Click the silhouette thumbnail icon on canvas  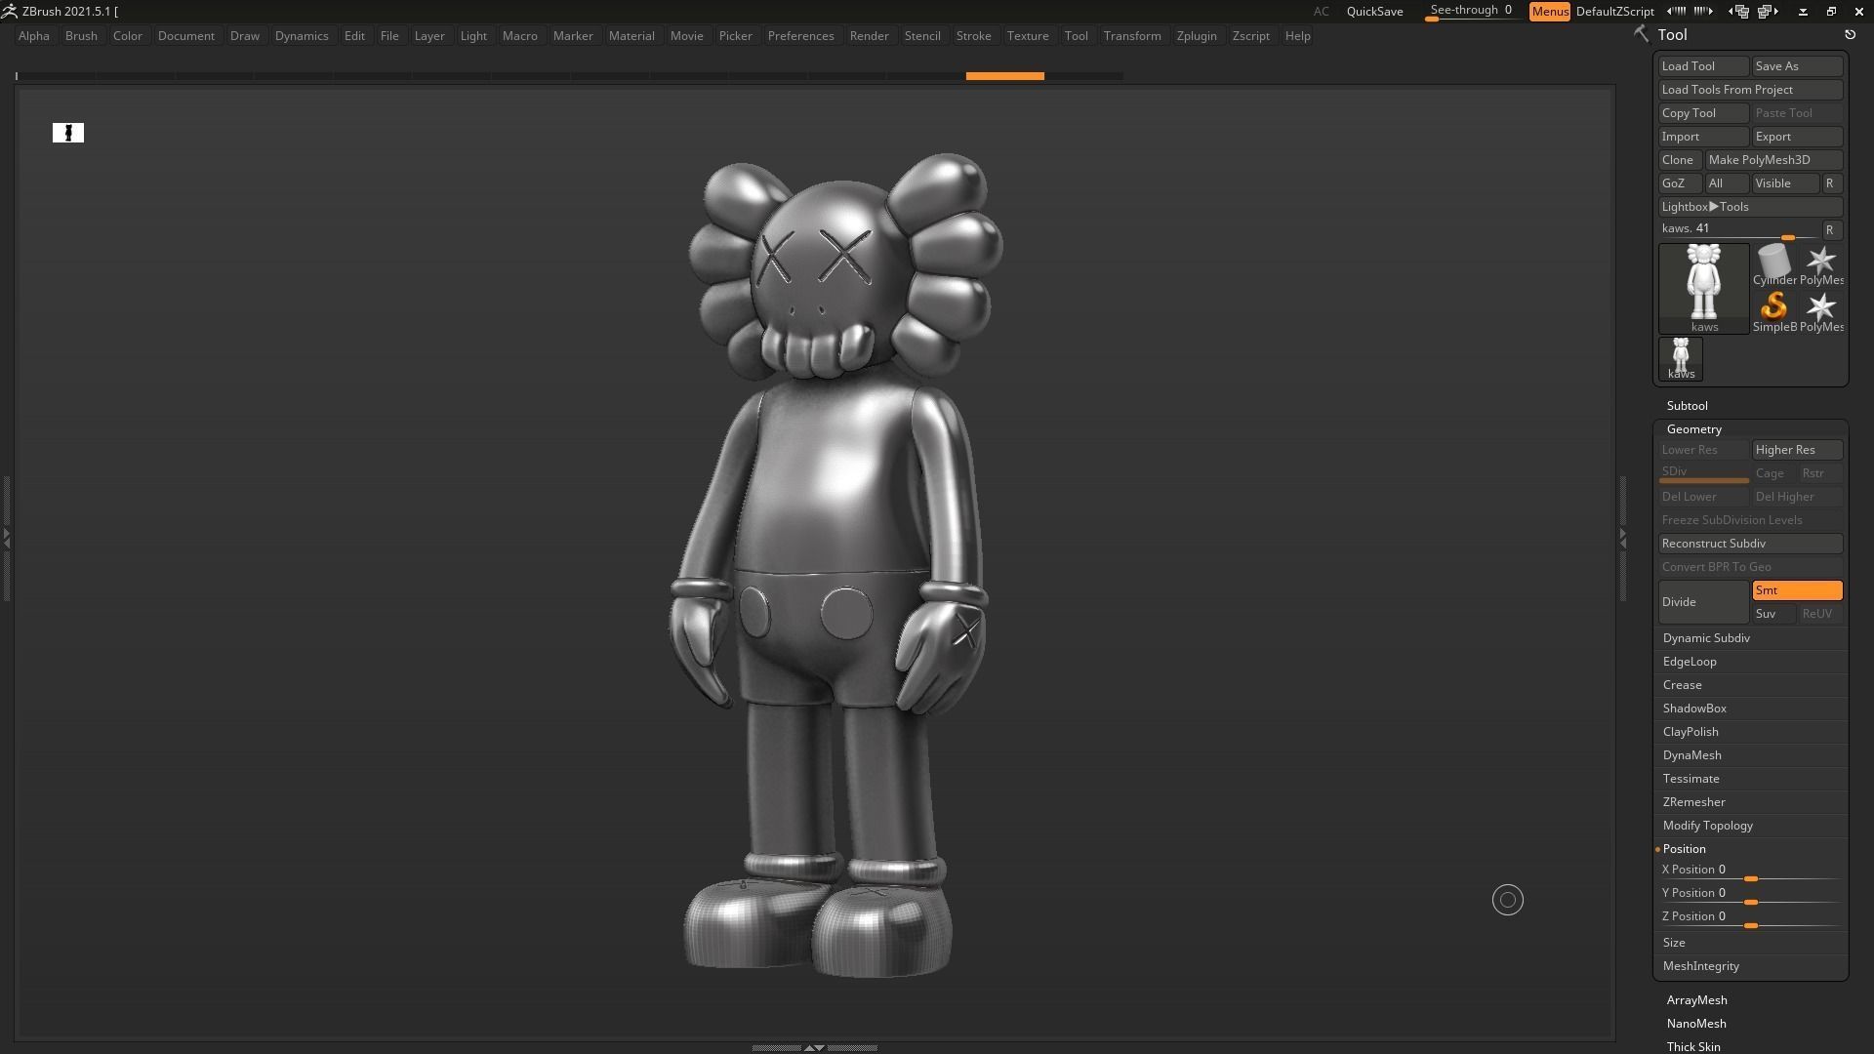tap(68, 133)
